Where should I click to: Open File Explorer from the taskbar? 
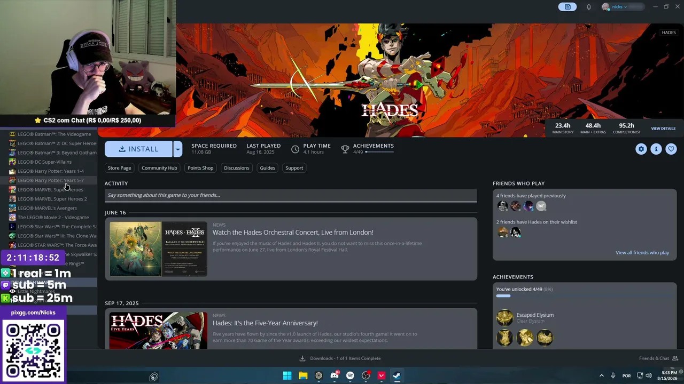tap(303, 375)
